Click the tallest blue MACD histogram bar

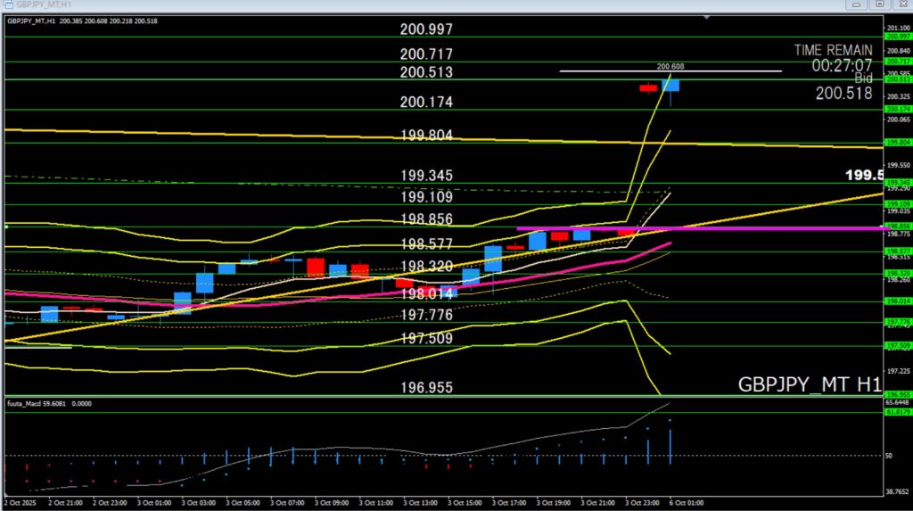click(670, 446)
